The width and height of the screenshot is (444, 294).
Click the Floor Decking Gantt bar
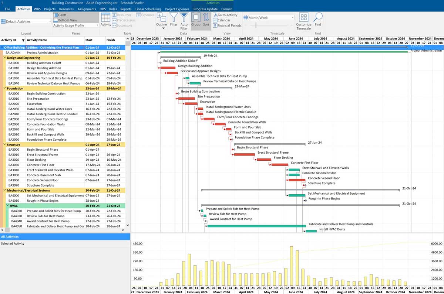(264, 160)
